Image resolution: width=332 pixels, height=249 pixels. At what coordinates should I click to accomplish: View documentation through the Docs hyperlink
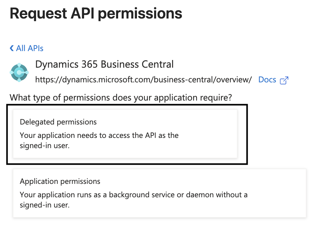(267, 79)
